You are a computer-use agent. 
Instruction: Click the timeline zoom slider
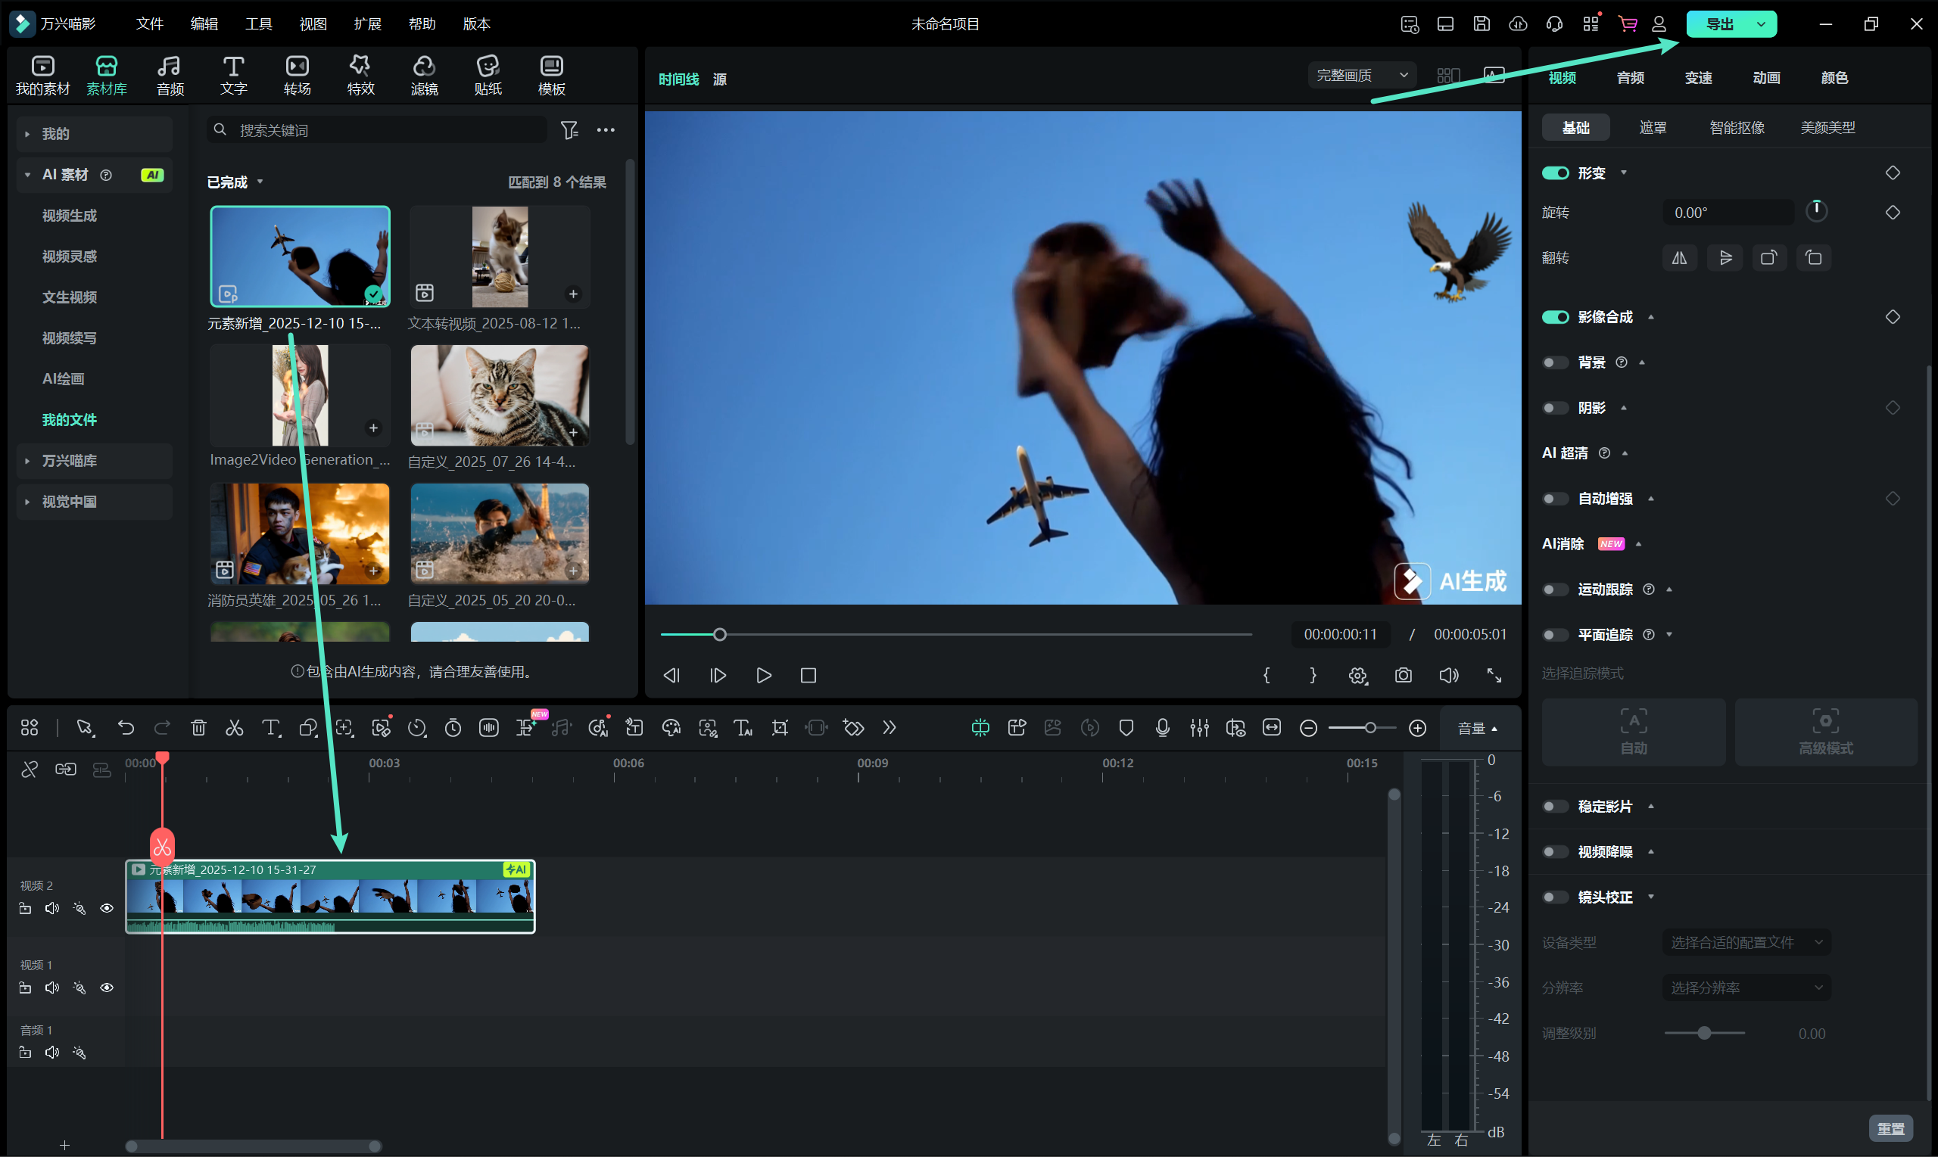point(1369,728)
